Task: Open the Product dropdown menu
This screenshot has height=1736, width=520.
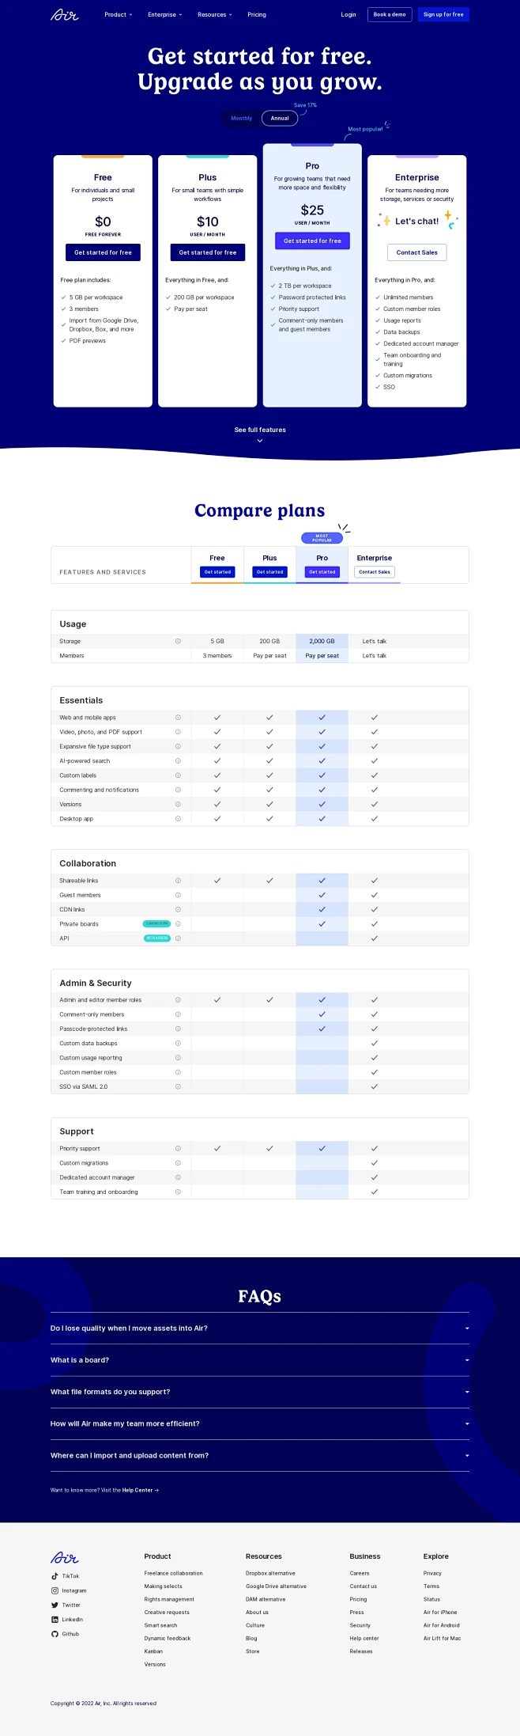Action: pyautogui.click(x=118, y=14)
